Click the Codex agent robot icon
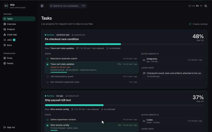This screenshot has height=132, width=212. [144, 121]
